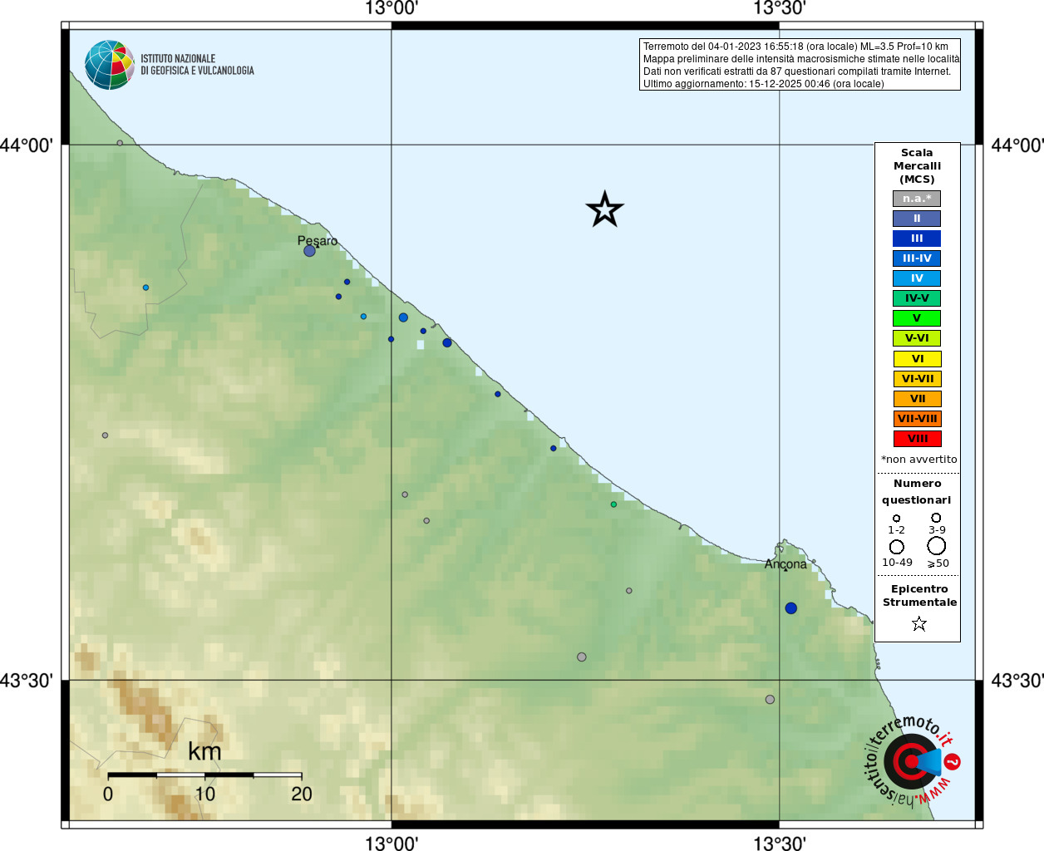The image size is (1044, 851).
Task: Click the VII orange legend swatch
Action: pyautogui.click(x=917, y=399)
